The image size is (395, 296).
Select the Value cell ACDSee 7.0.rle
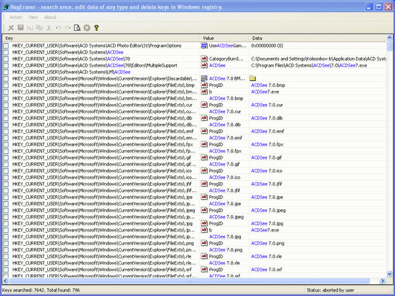pos(224,263)
